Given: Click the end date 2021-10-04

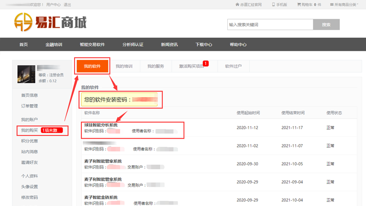Looking at the screenshot, I should [292, 200].
